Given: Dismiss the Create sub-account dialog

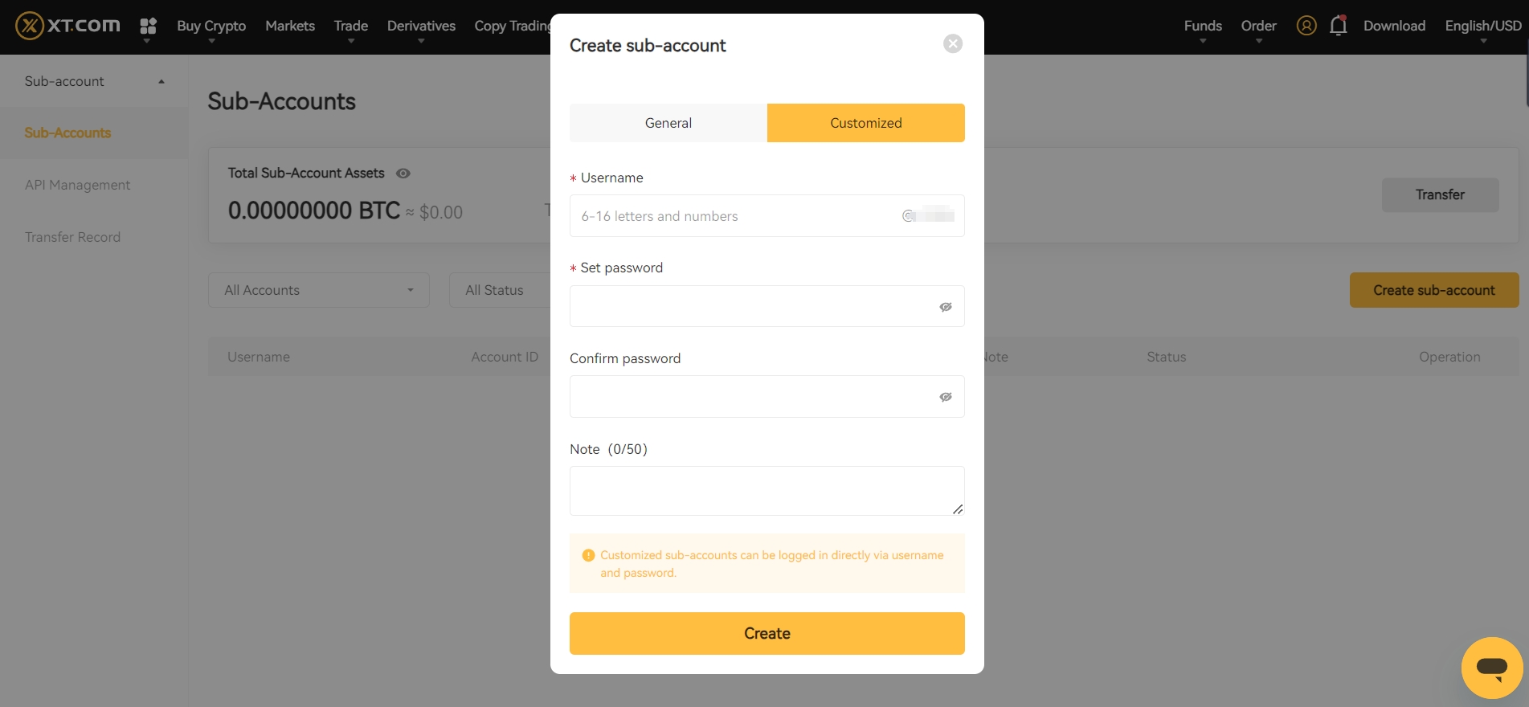Looking at the screenshot, I should 952,43.
